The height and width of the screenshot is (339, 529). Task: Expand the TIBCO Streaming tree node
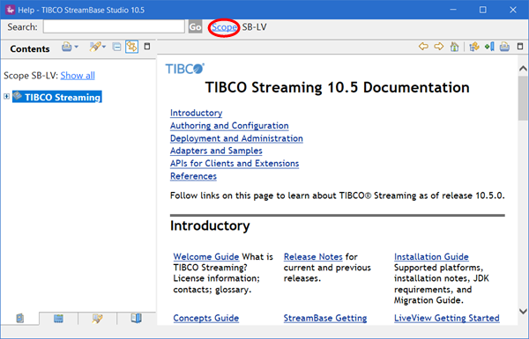6,97
